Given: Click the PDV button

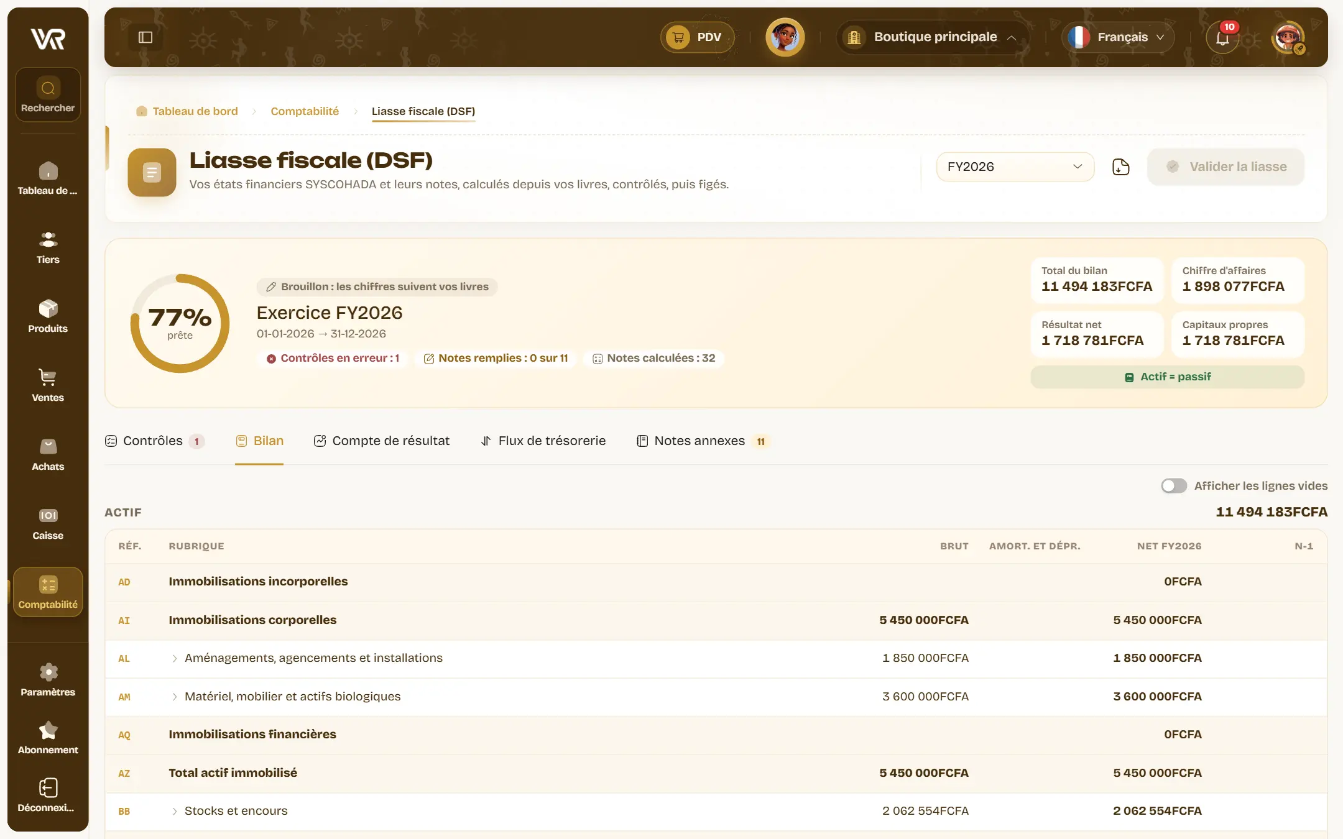Looking at the screenshot, I should pyautogui.click(x=697, y=37).
